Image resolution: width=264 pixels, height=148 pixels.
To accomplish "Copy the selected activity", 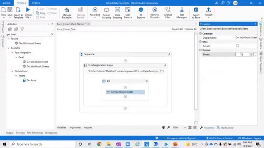I will pyautogui.click(x=41, y=13).
